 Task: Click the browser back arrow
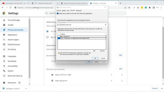click(3, 7)
